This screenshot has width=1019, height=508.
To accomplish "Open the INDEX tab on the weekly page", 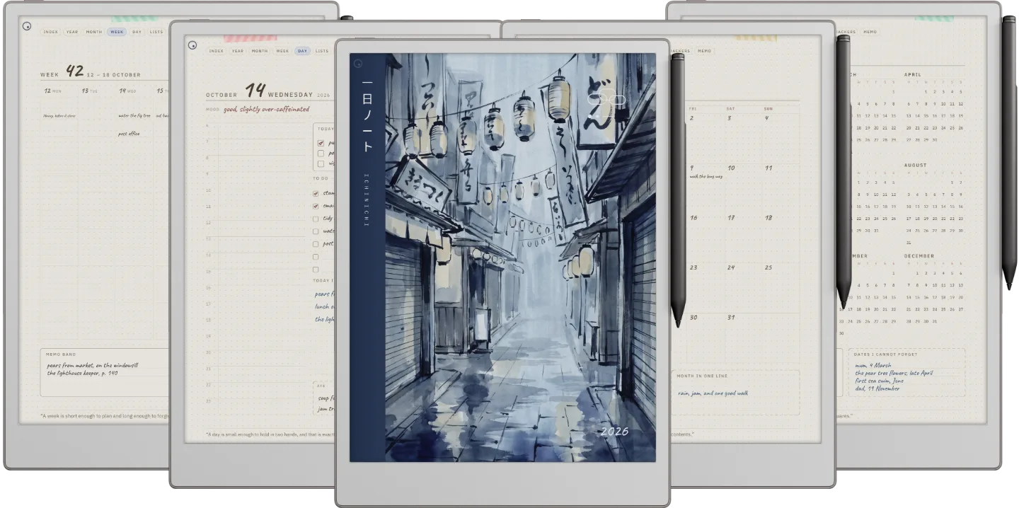I will 50,32.
